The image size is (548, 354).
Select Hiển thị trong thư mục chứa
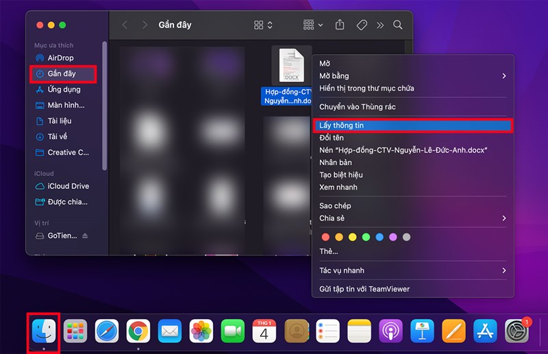pyautogui.click(x=413, y=88)
